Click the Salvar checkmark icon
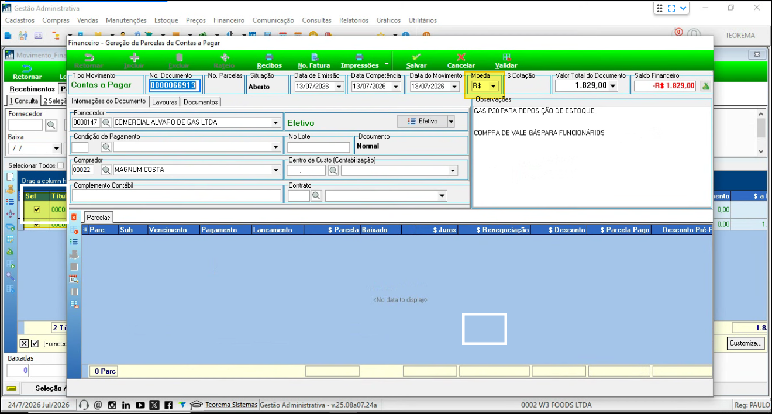 [416, 57]
